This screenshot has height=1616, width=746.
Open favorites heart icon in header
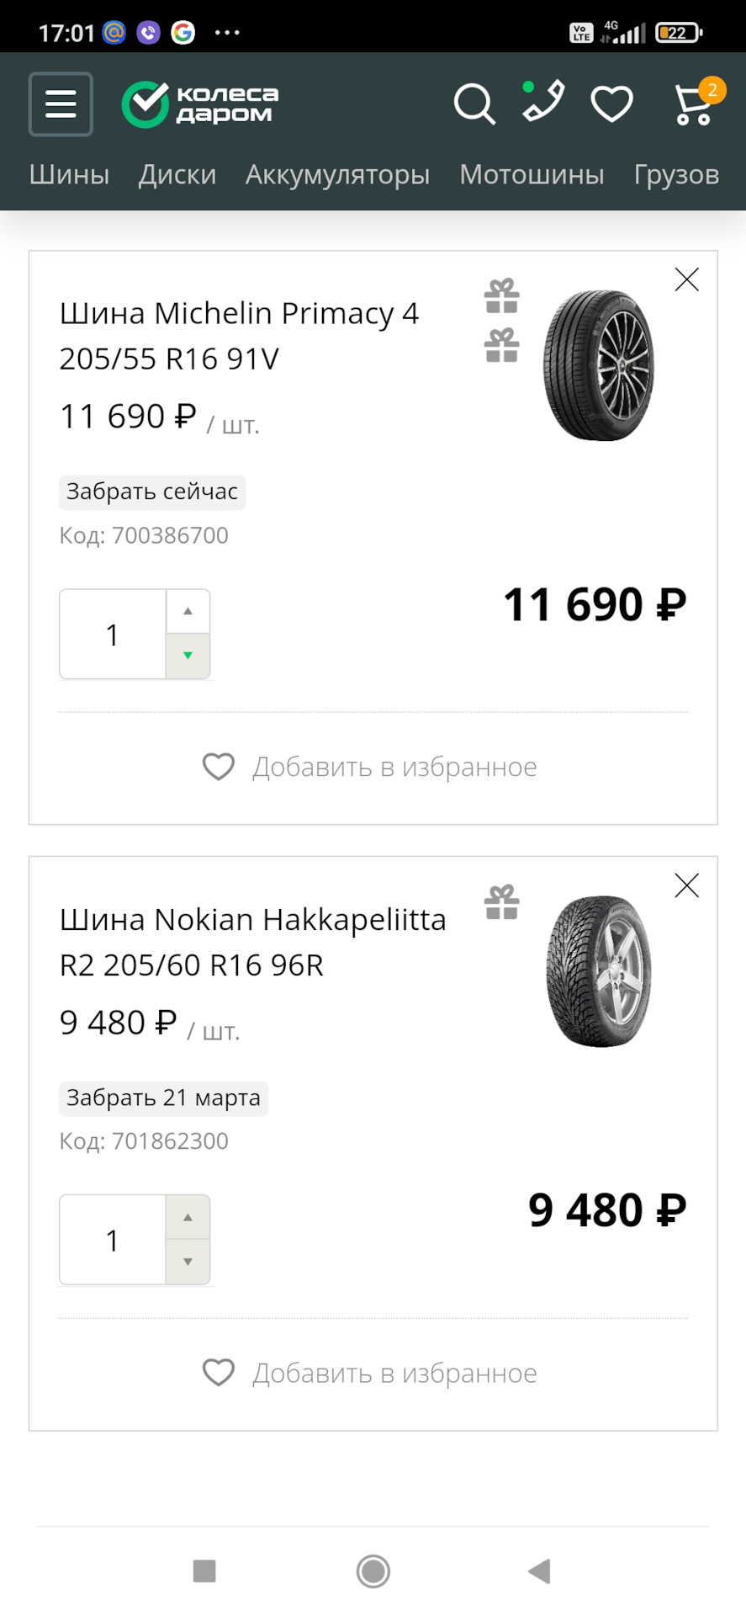[x=611, y=104]
